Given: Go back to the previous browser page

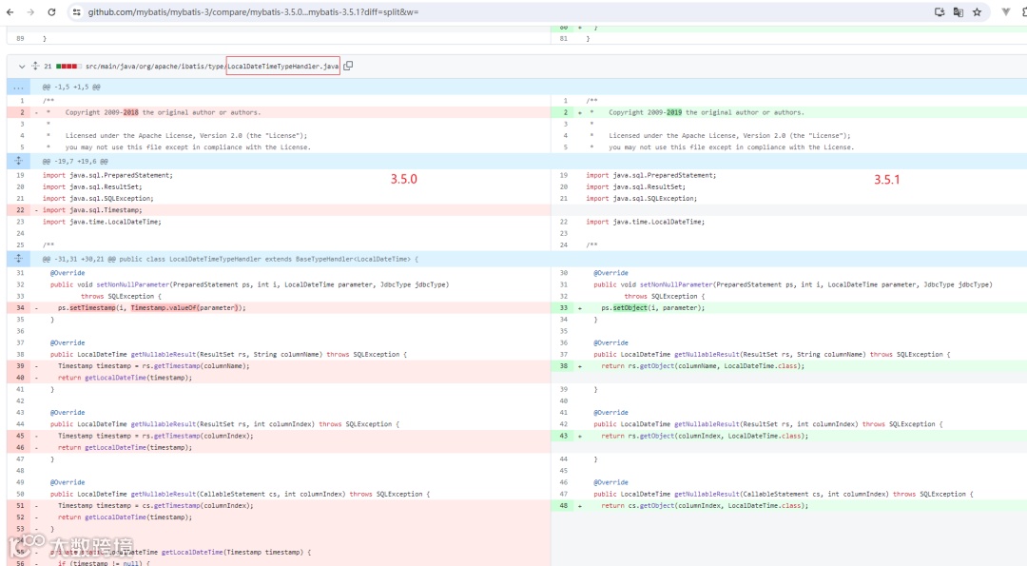Looking at the screenshot, I should [x=10, y=11].
